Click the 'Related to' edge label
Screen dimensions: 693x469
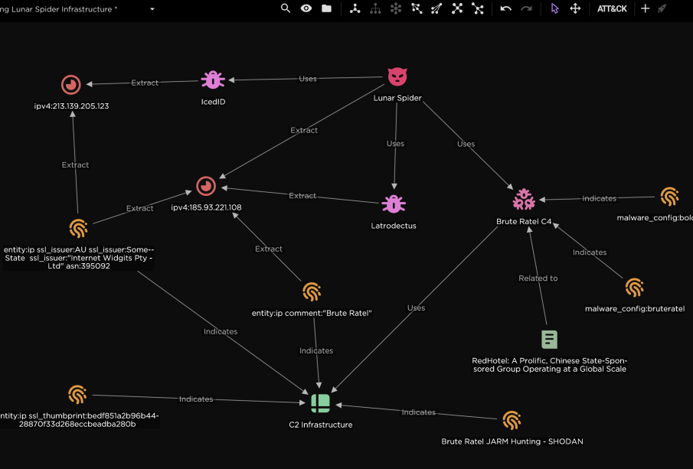click(x=538, y=278)
